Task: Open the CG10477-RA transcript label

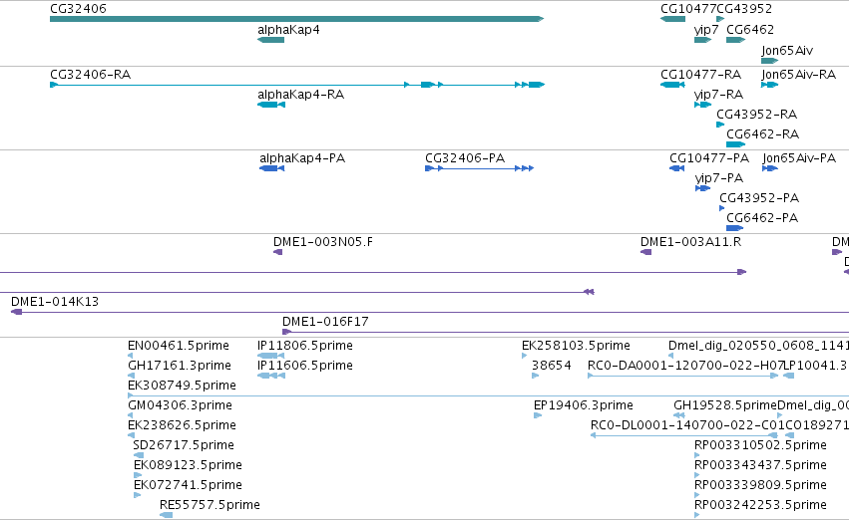Action: 700,74
